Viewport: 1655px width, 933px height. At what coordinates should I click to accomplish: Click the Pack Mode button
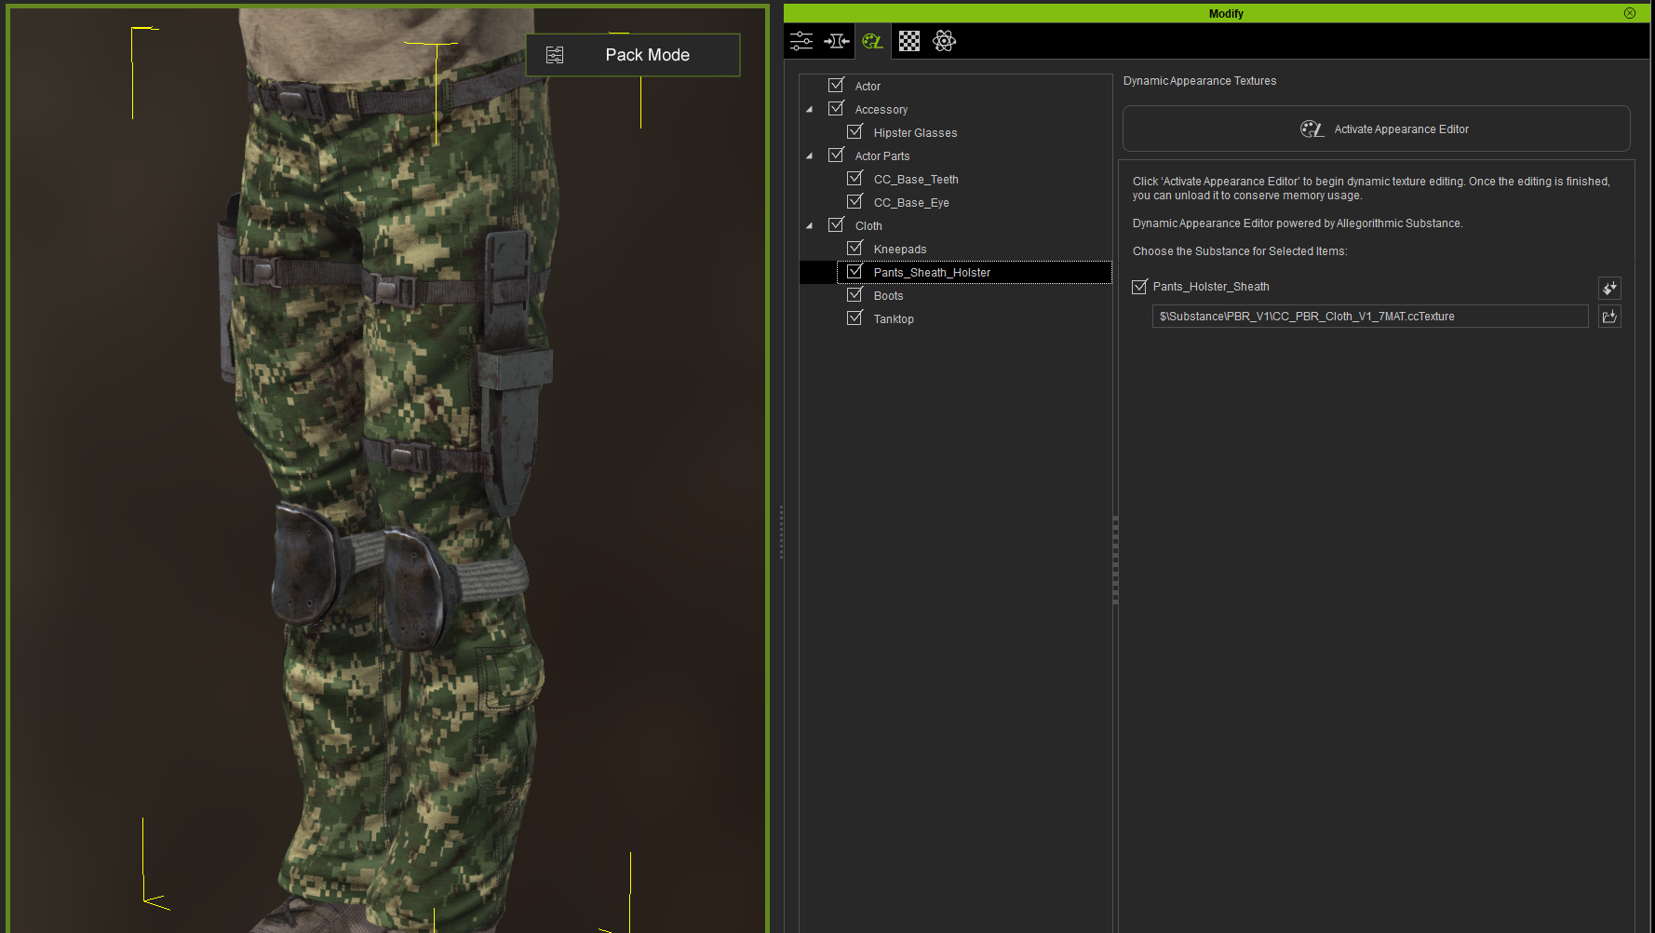(633, 55)
